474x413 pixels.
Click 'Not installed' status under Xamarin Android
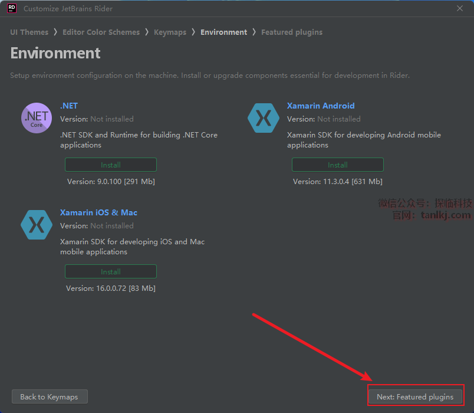click(339, 119)
